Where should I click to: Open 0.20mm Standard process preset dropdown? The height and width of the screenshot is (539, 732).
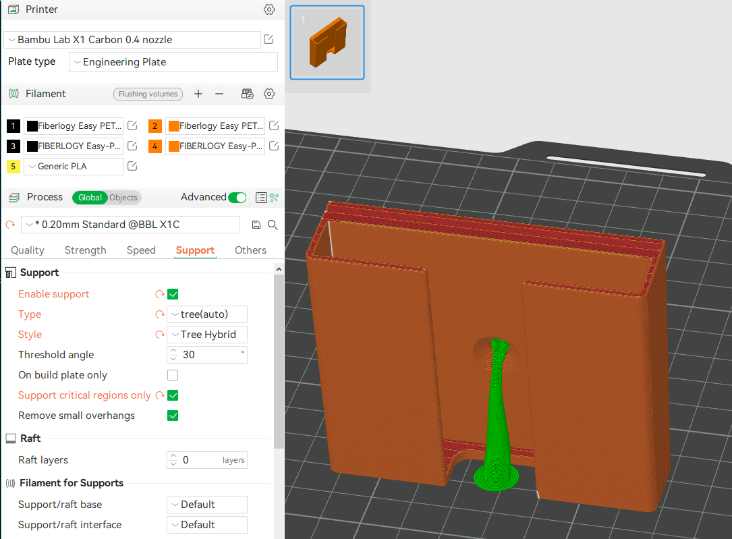pyautogui.click(x=131, y=225)
